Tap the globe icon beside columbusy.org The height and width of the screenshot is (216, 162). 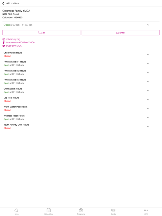pyautogui.click(x=4, y=39)
